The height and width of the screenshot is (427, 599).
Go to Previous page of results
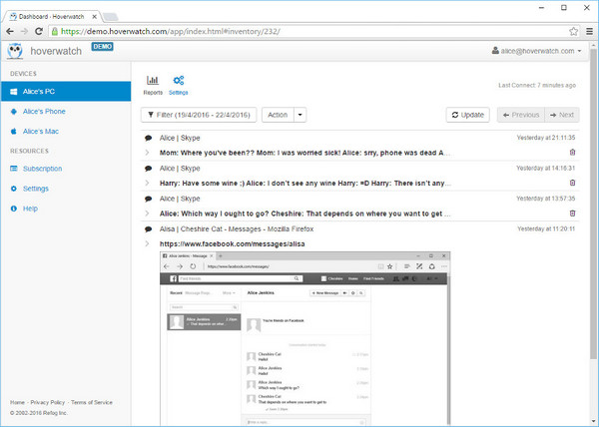[521, 115]
